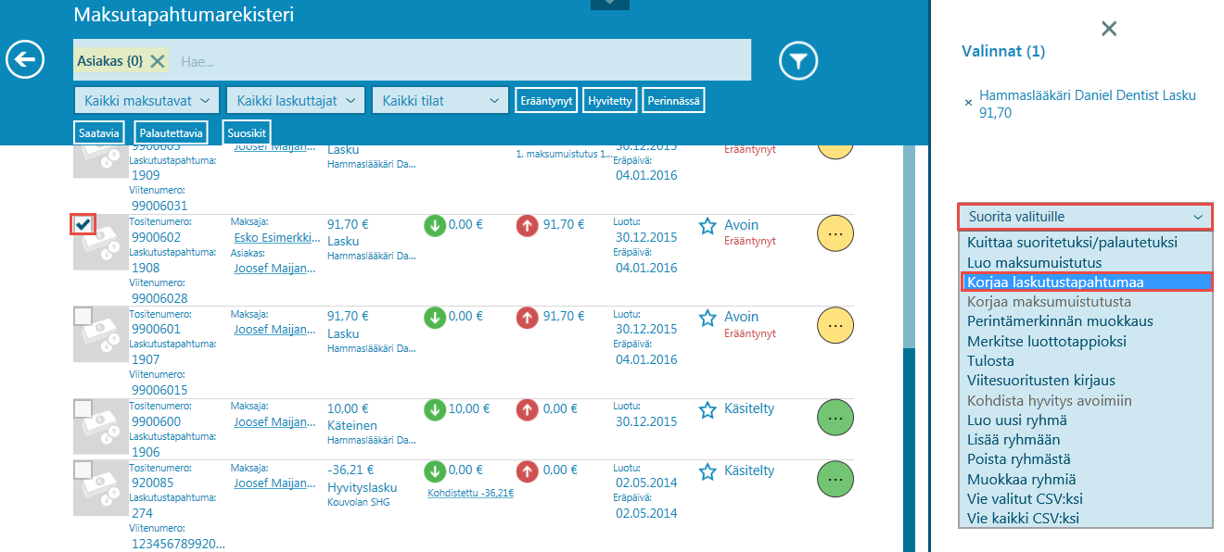Image resolution: width=1224 pixels, height=552 pixels.
Task: Star the 9900602 invoice as favorite
Action: (708, 226)
